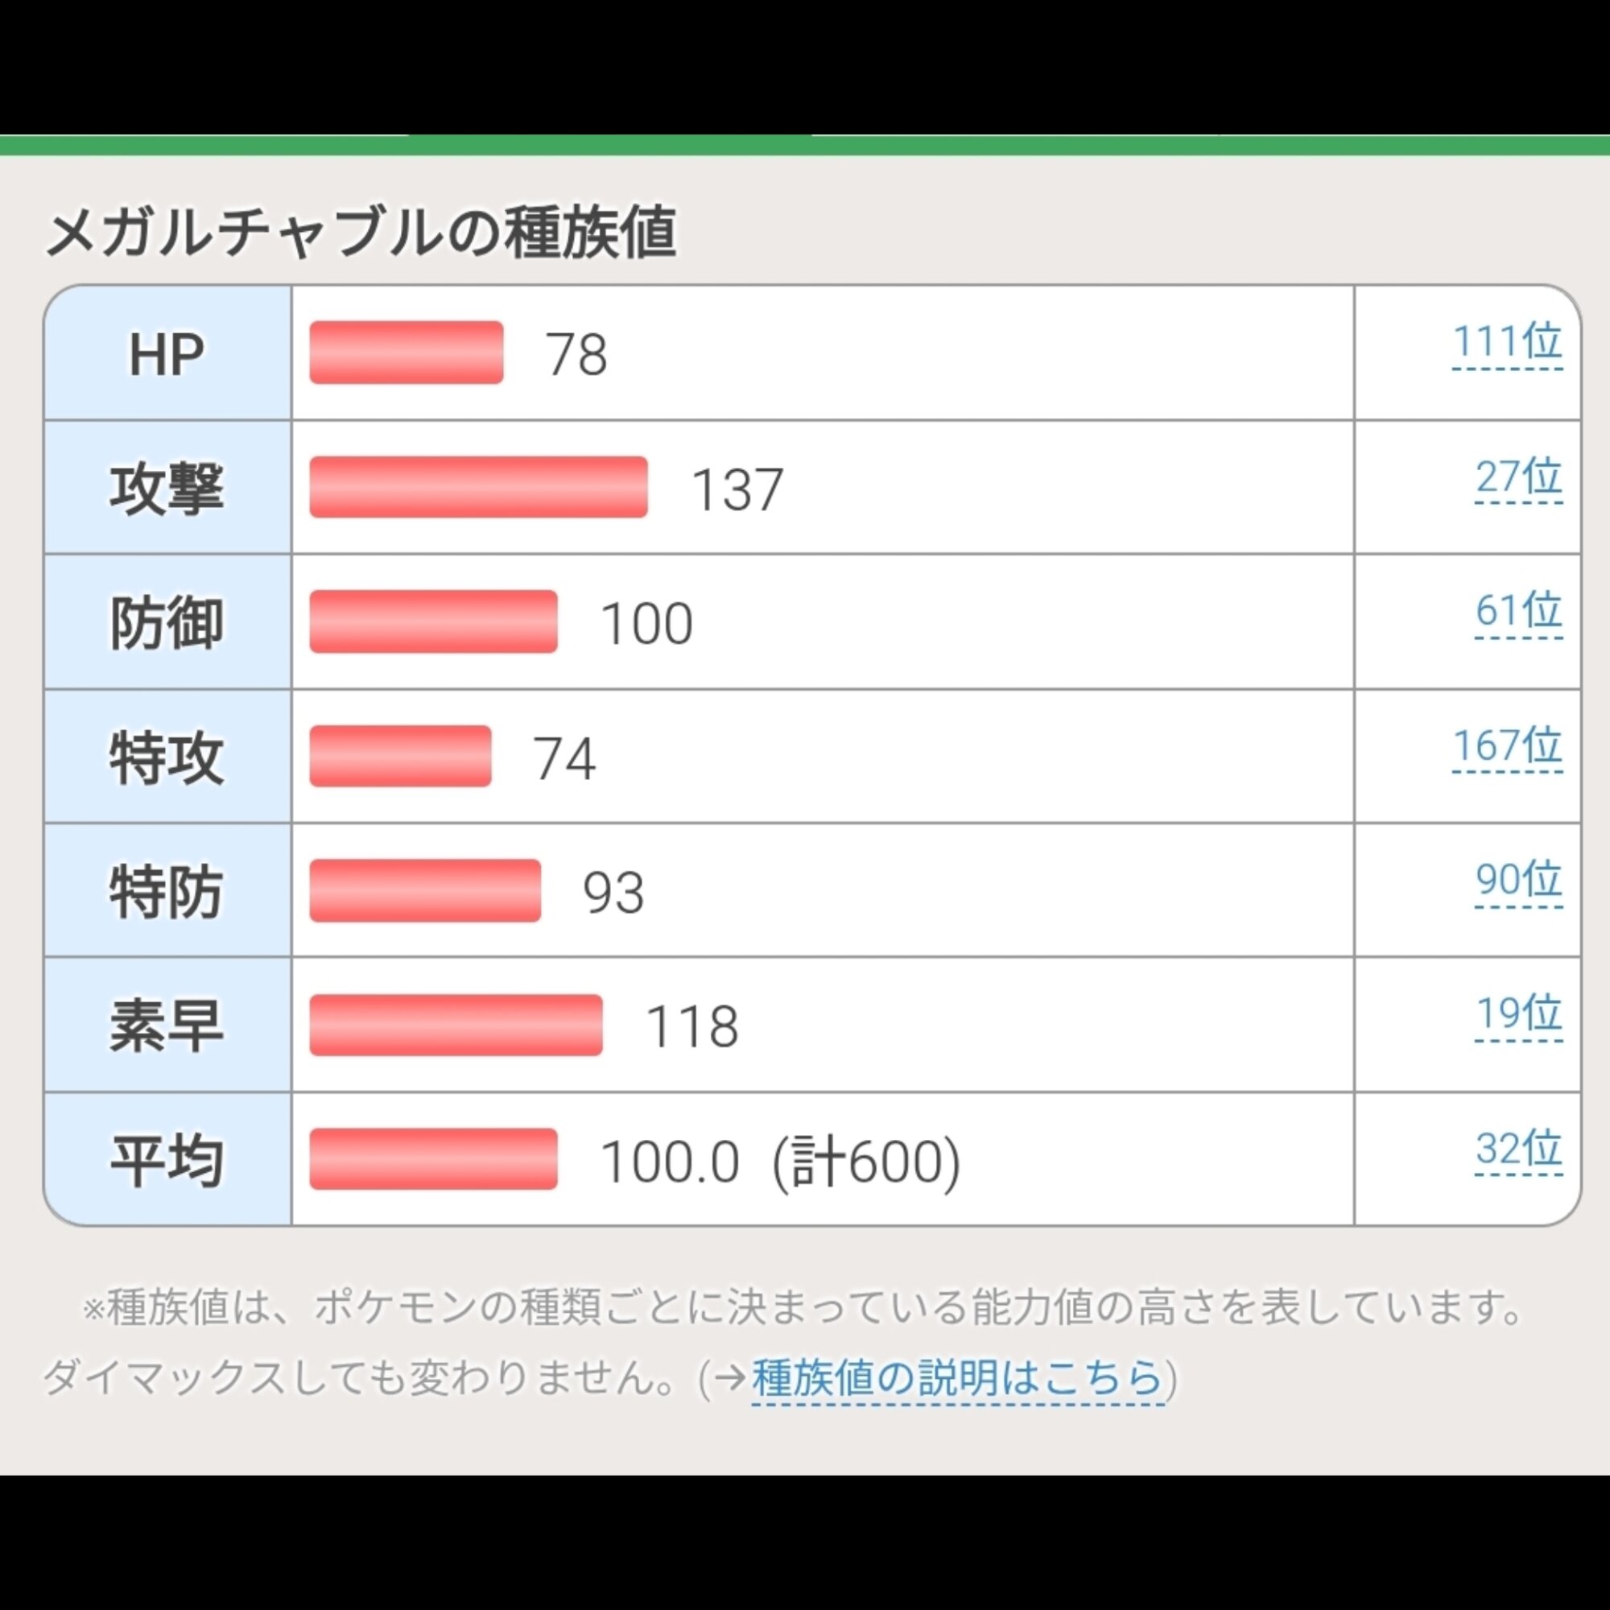Click the HP row label cell
The height and width of the screenshot is (1610, 1610).
coord(167,353)
